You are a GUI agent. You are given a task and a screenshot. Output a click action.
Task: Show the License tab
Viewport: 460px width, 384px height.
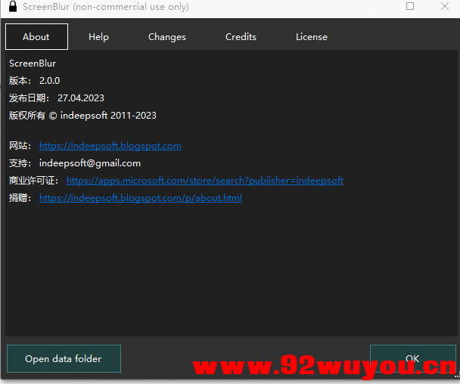(312, 36)
